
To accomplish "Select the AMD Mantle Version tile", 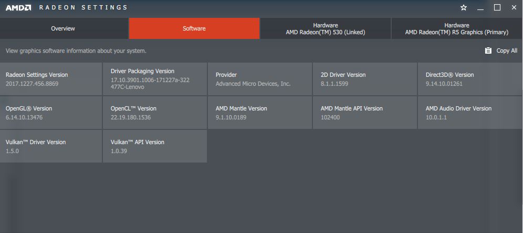I will pos(260,113).
